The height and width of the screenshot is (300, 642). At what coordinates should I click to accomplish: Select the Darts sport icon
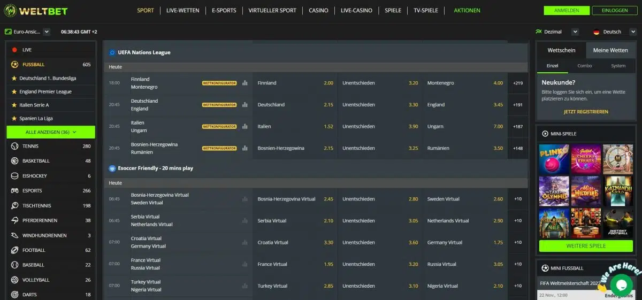[x=14, y=295]
